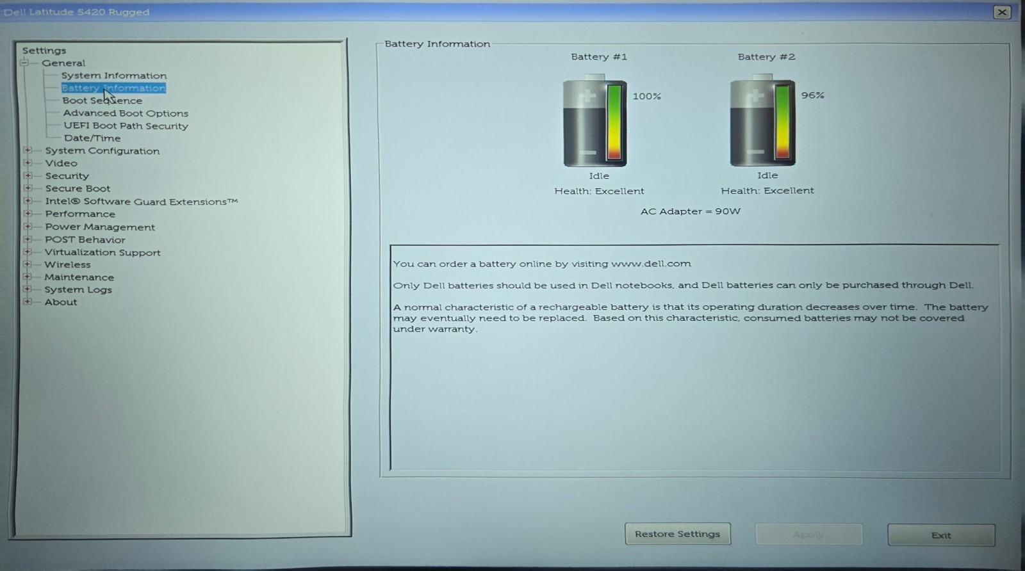Select the Battery Information entry

tap(113, 88)
